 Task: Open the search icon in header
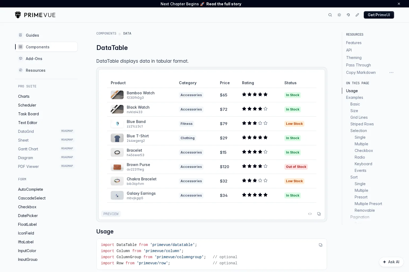(x=330, y=15)
